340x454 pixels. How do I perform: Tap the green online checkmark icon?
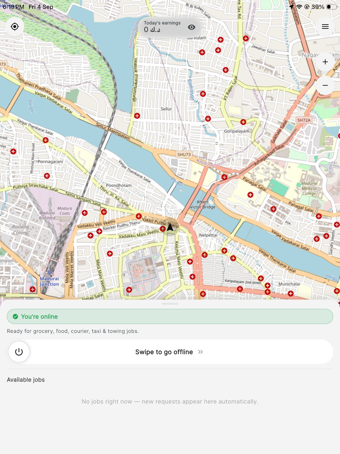(x=16, y=317)
